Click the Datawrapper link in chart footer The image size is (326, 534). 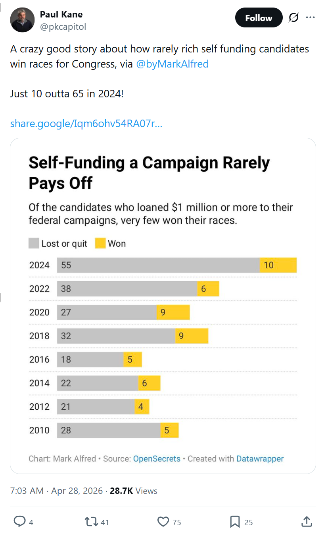[260, 459]
